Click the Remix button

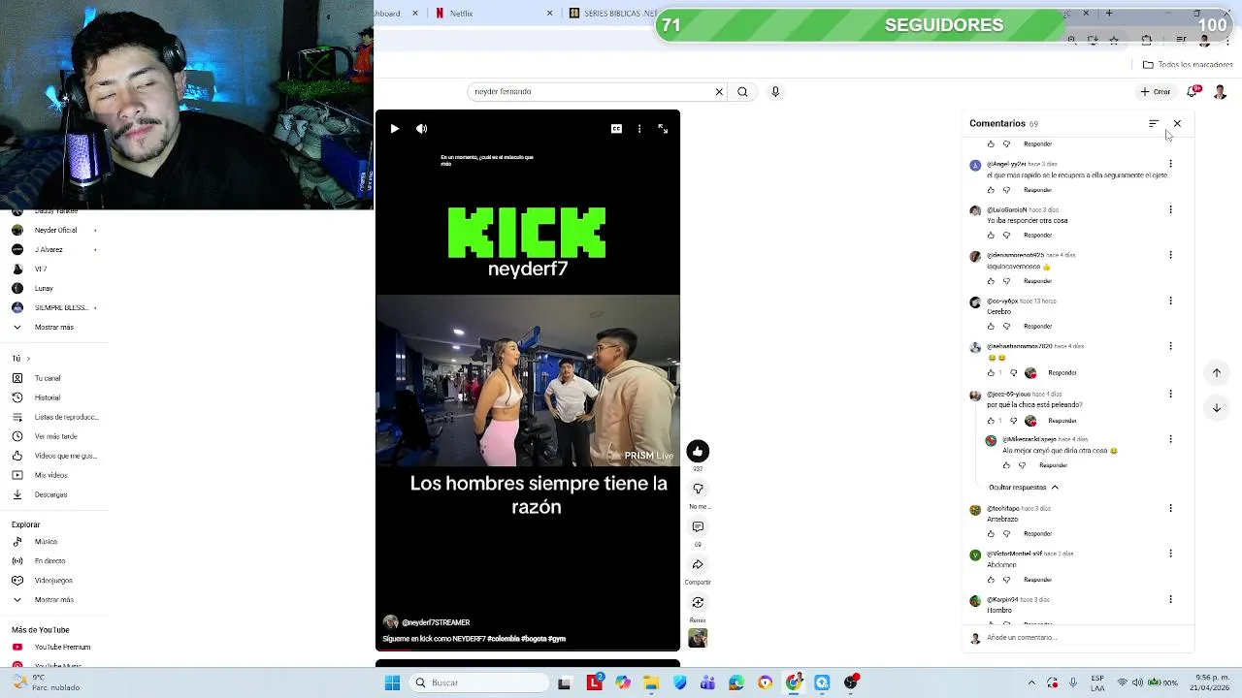pos(698,602)
